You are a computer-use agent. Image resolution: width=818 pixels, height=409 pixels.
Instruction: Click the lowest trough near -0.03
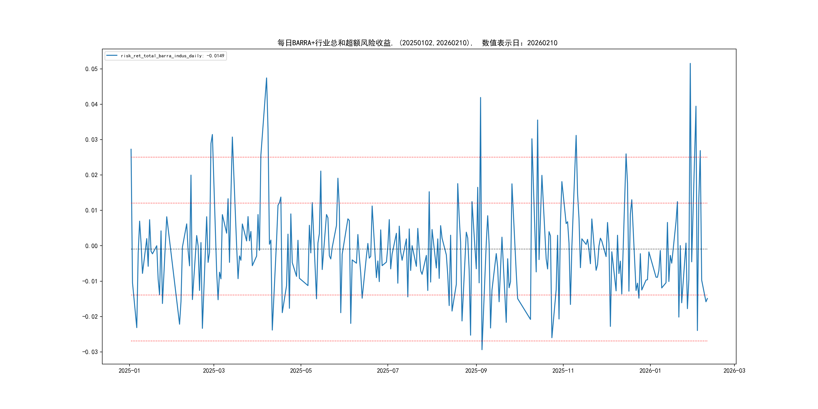point(482,350)
